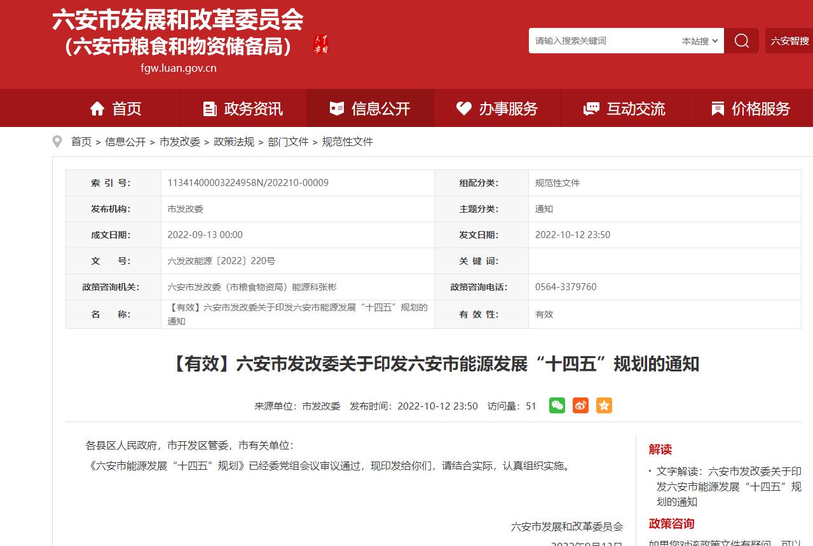
Task: Click the location pin before the breadcrumb
Action: click(x=57, y=141)
